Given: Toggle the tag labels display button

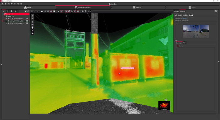Looking at the screenshot, I should (69, 12).
